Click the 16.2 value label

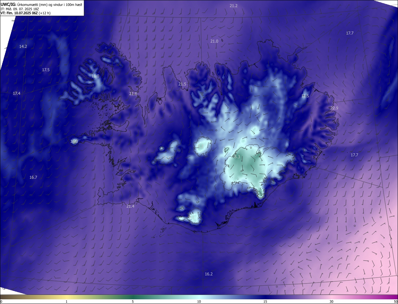[209, 274]
